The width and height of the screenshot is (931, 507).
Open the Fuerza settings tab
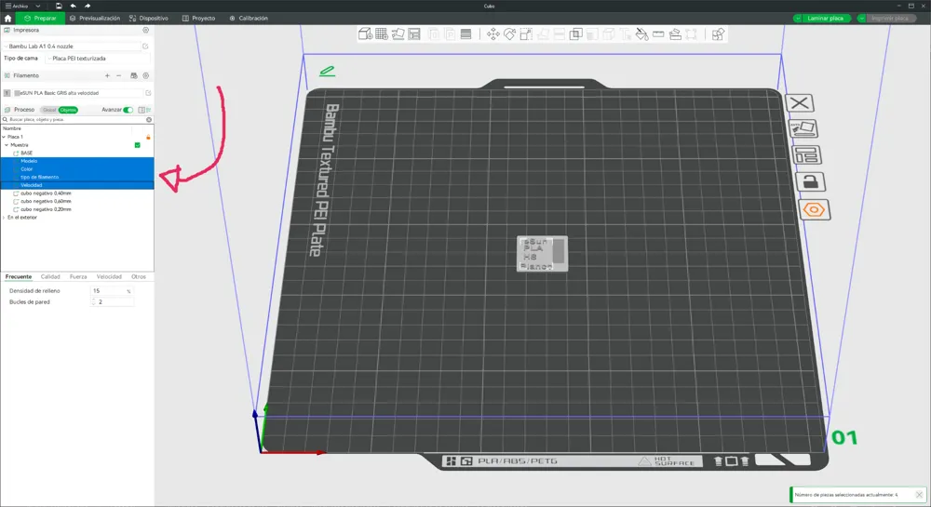point(78,277)
